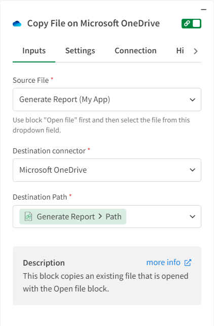
Task: Toggle the block's linked connection switch
Action: [x=191, y=23]
